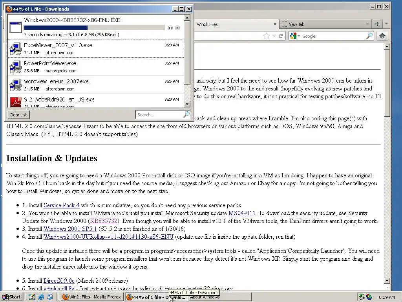Screen dimensions: 402x302
Task: Select the wordview_en-us_2007.exe download entry
Action: (96, 85)
